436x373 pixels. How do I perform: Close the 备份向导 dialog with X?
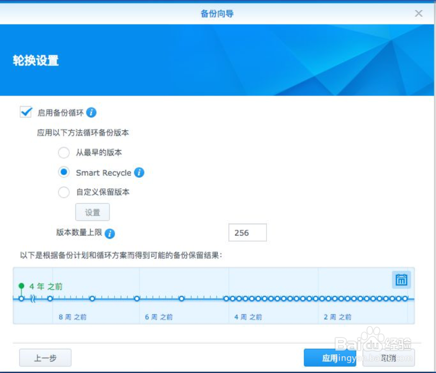419,13
